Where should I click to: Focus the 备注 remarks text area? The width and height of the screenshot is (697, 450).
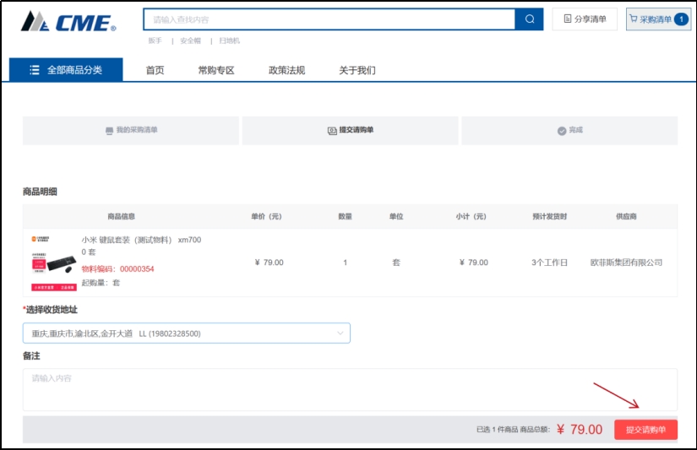pyautogui.click(x=350, y=389)
